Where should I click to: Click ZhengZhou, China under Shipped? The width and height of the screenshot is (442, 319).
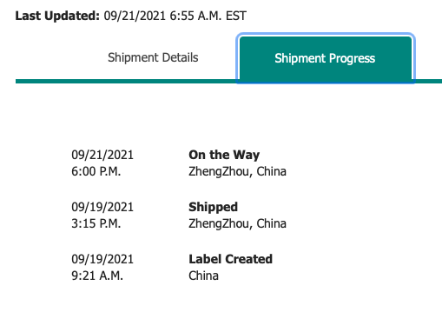(x=237, y=223)
